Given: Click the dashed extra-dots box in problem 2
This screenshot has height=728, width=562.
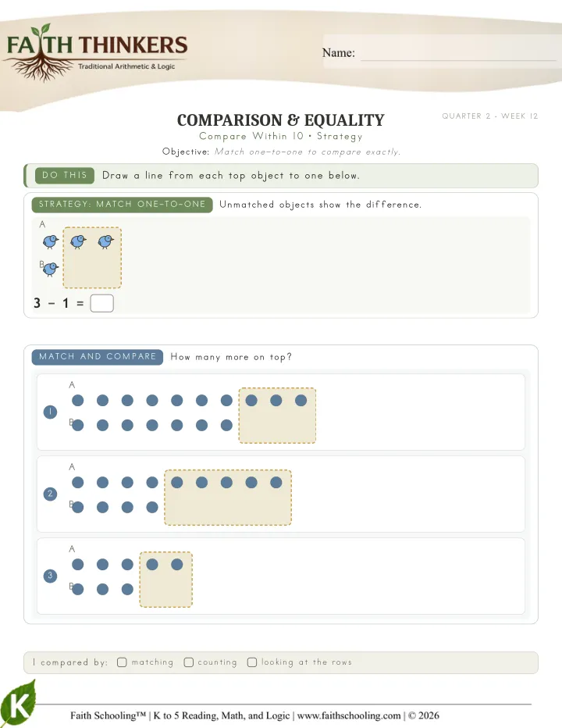Looking at the screenshot, I should [228, 498].
